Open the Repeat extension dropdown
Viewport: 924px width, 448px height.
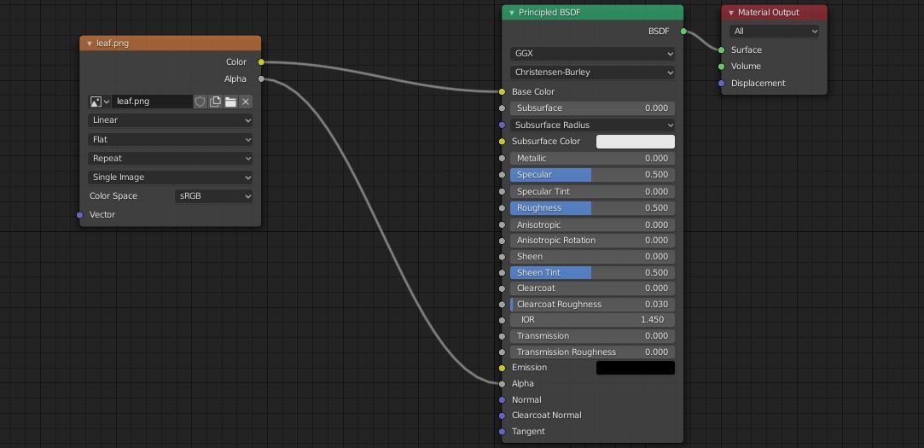pos(171,159)
